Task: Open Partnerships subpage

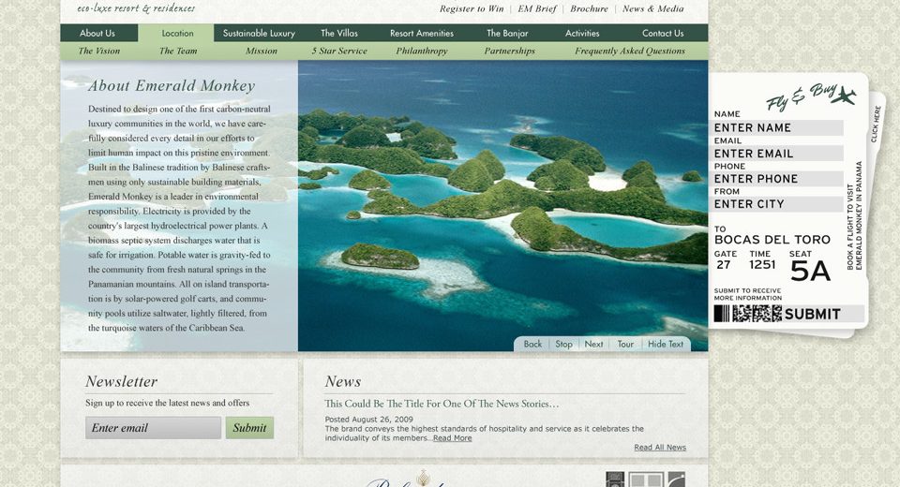Action: [510, 52]
